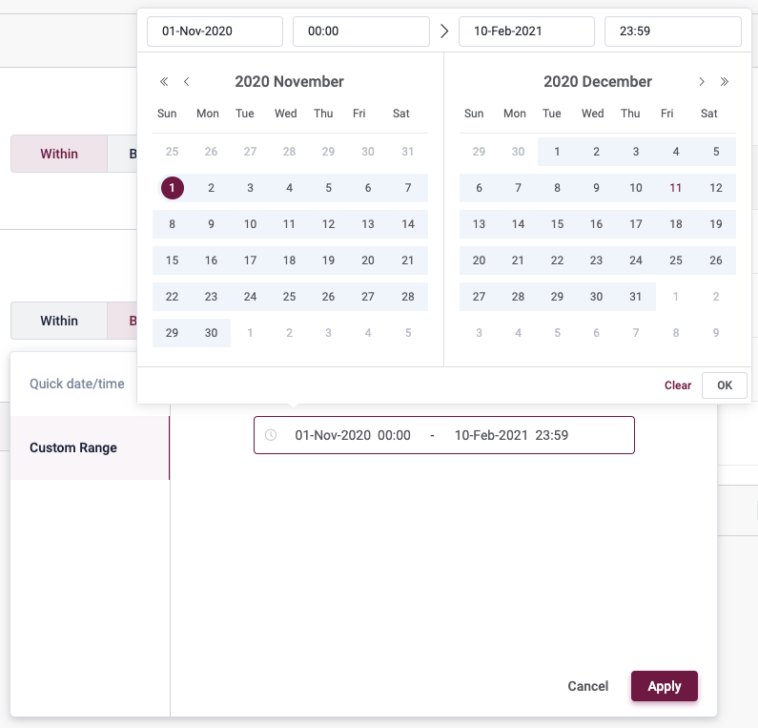Select November 22 in calendar
This screenshot has height=728, width=758.
click(172, 297)
